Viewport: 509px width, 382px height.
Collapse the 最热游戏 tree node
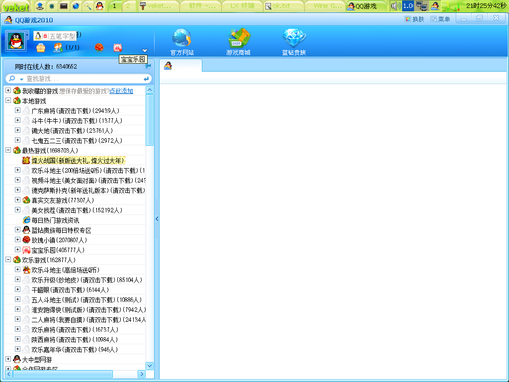pyautogui.click(x=8, y=150)
